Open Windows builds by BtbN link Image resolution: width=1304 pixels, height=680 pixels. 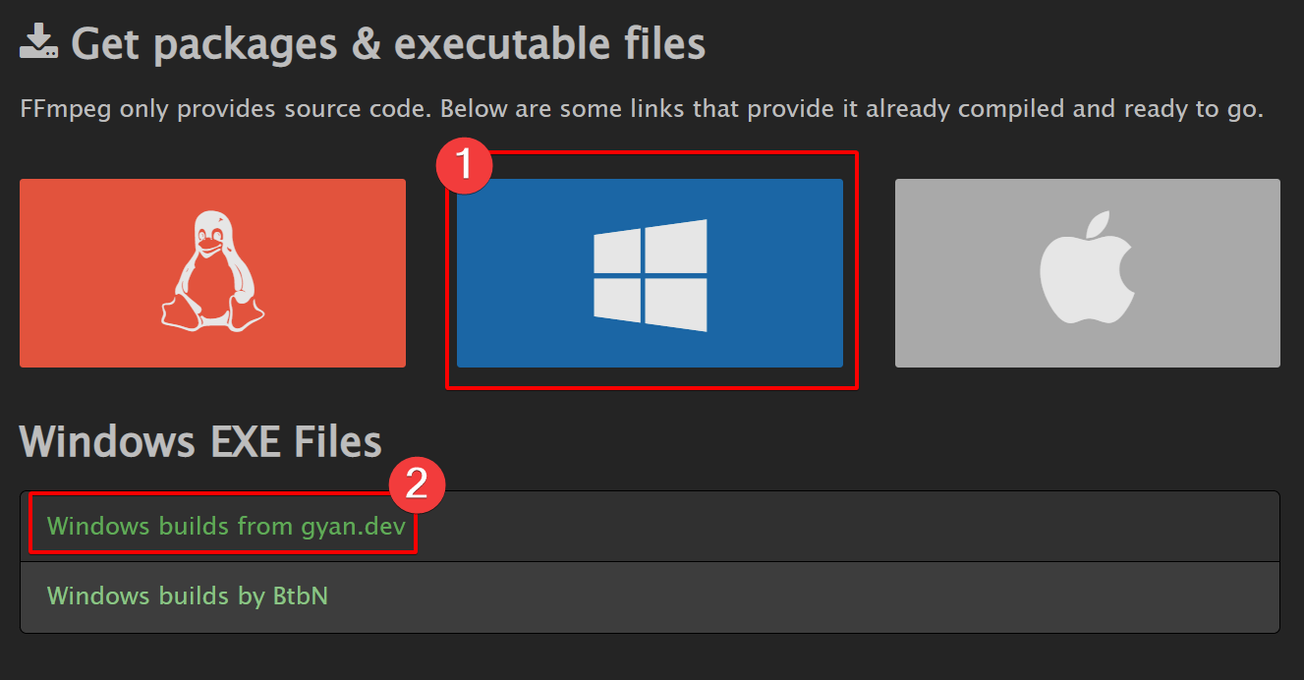[x=187, y=595]
